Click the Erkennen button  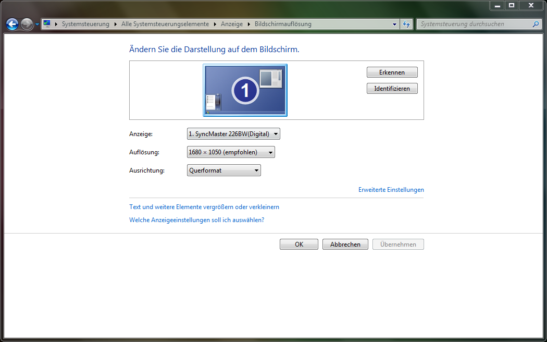(x=392, y=72)
